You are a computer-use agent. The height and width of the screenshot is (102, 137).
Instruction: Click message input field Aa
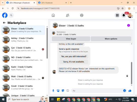tap(97, 91)
